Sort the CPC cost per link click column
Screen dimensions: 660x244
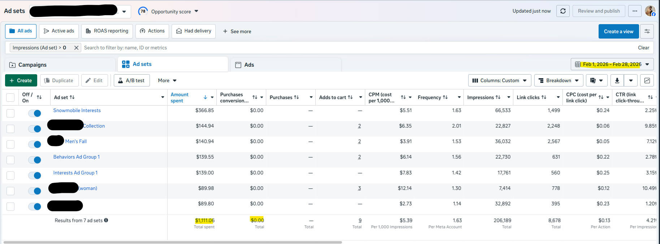601,97
